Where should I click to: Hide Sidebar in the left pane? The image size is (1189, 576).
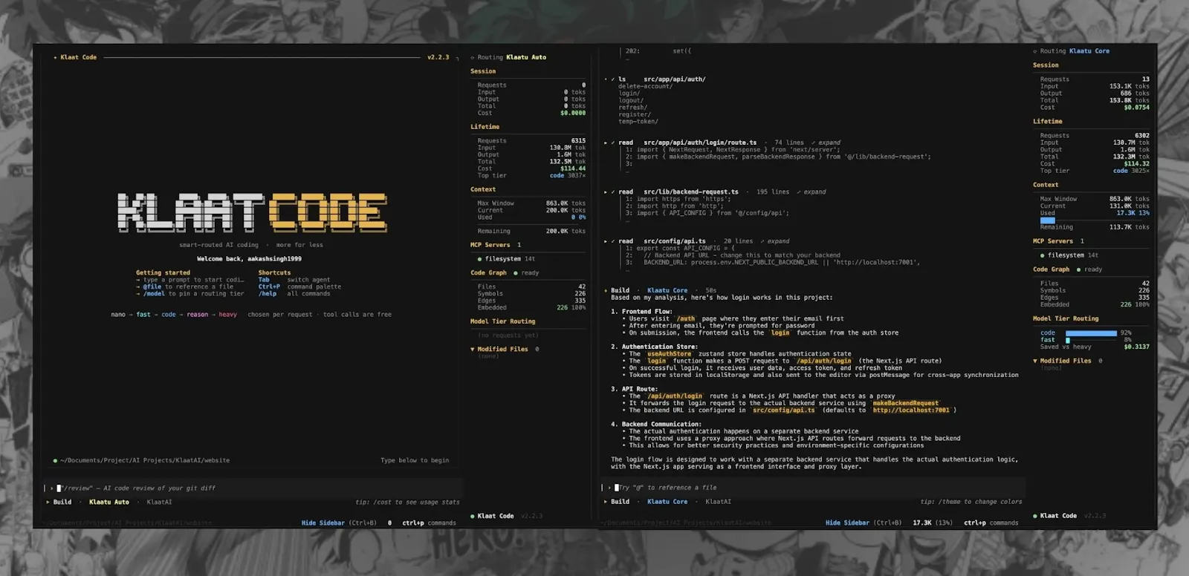click(323, 523)
